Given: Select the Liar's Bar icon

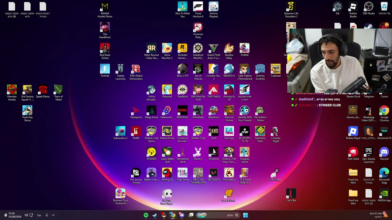Looking at the screenshot, I should (x=291, y=195).
